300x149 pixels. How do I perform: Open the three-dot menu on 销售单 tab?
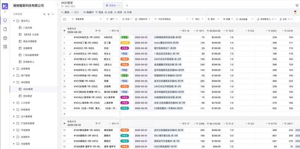pos(119,6)
